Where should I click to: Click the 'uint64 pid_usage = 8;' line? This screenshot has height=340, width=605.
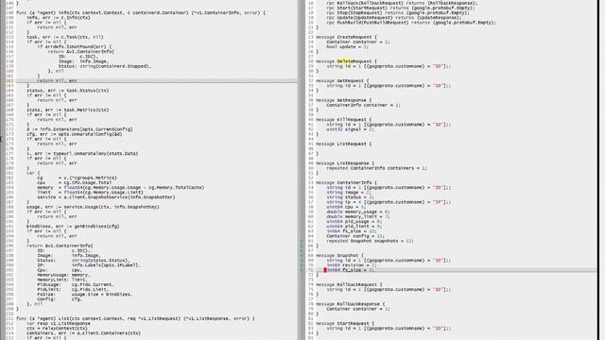pyautogui.click(x=354, y=222)
